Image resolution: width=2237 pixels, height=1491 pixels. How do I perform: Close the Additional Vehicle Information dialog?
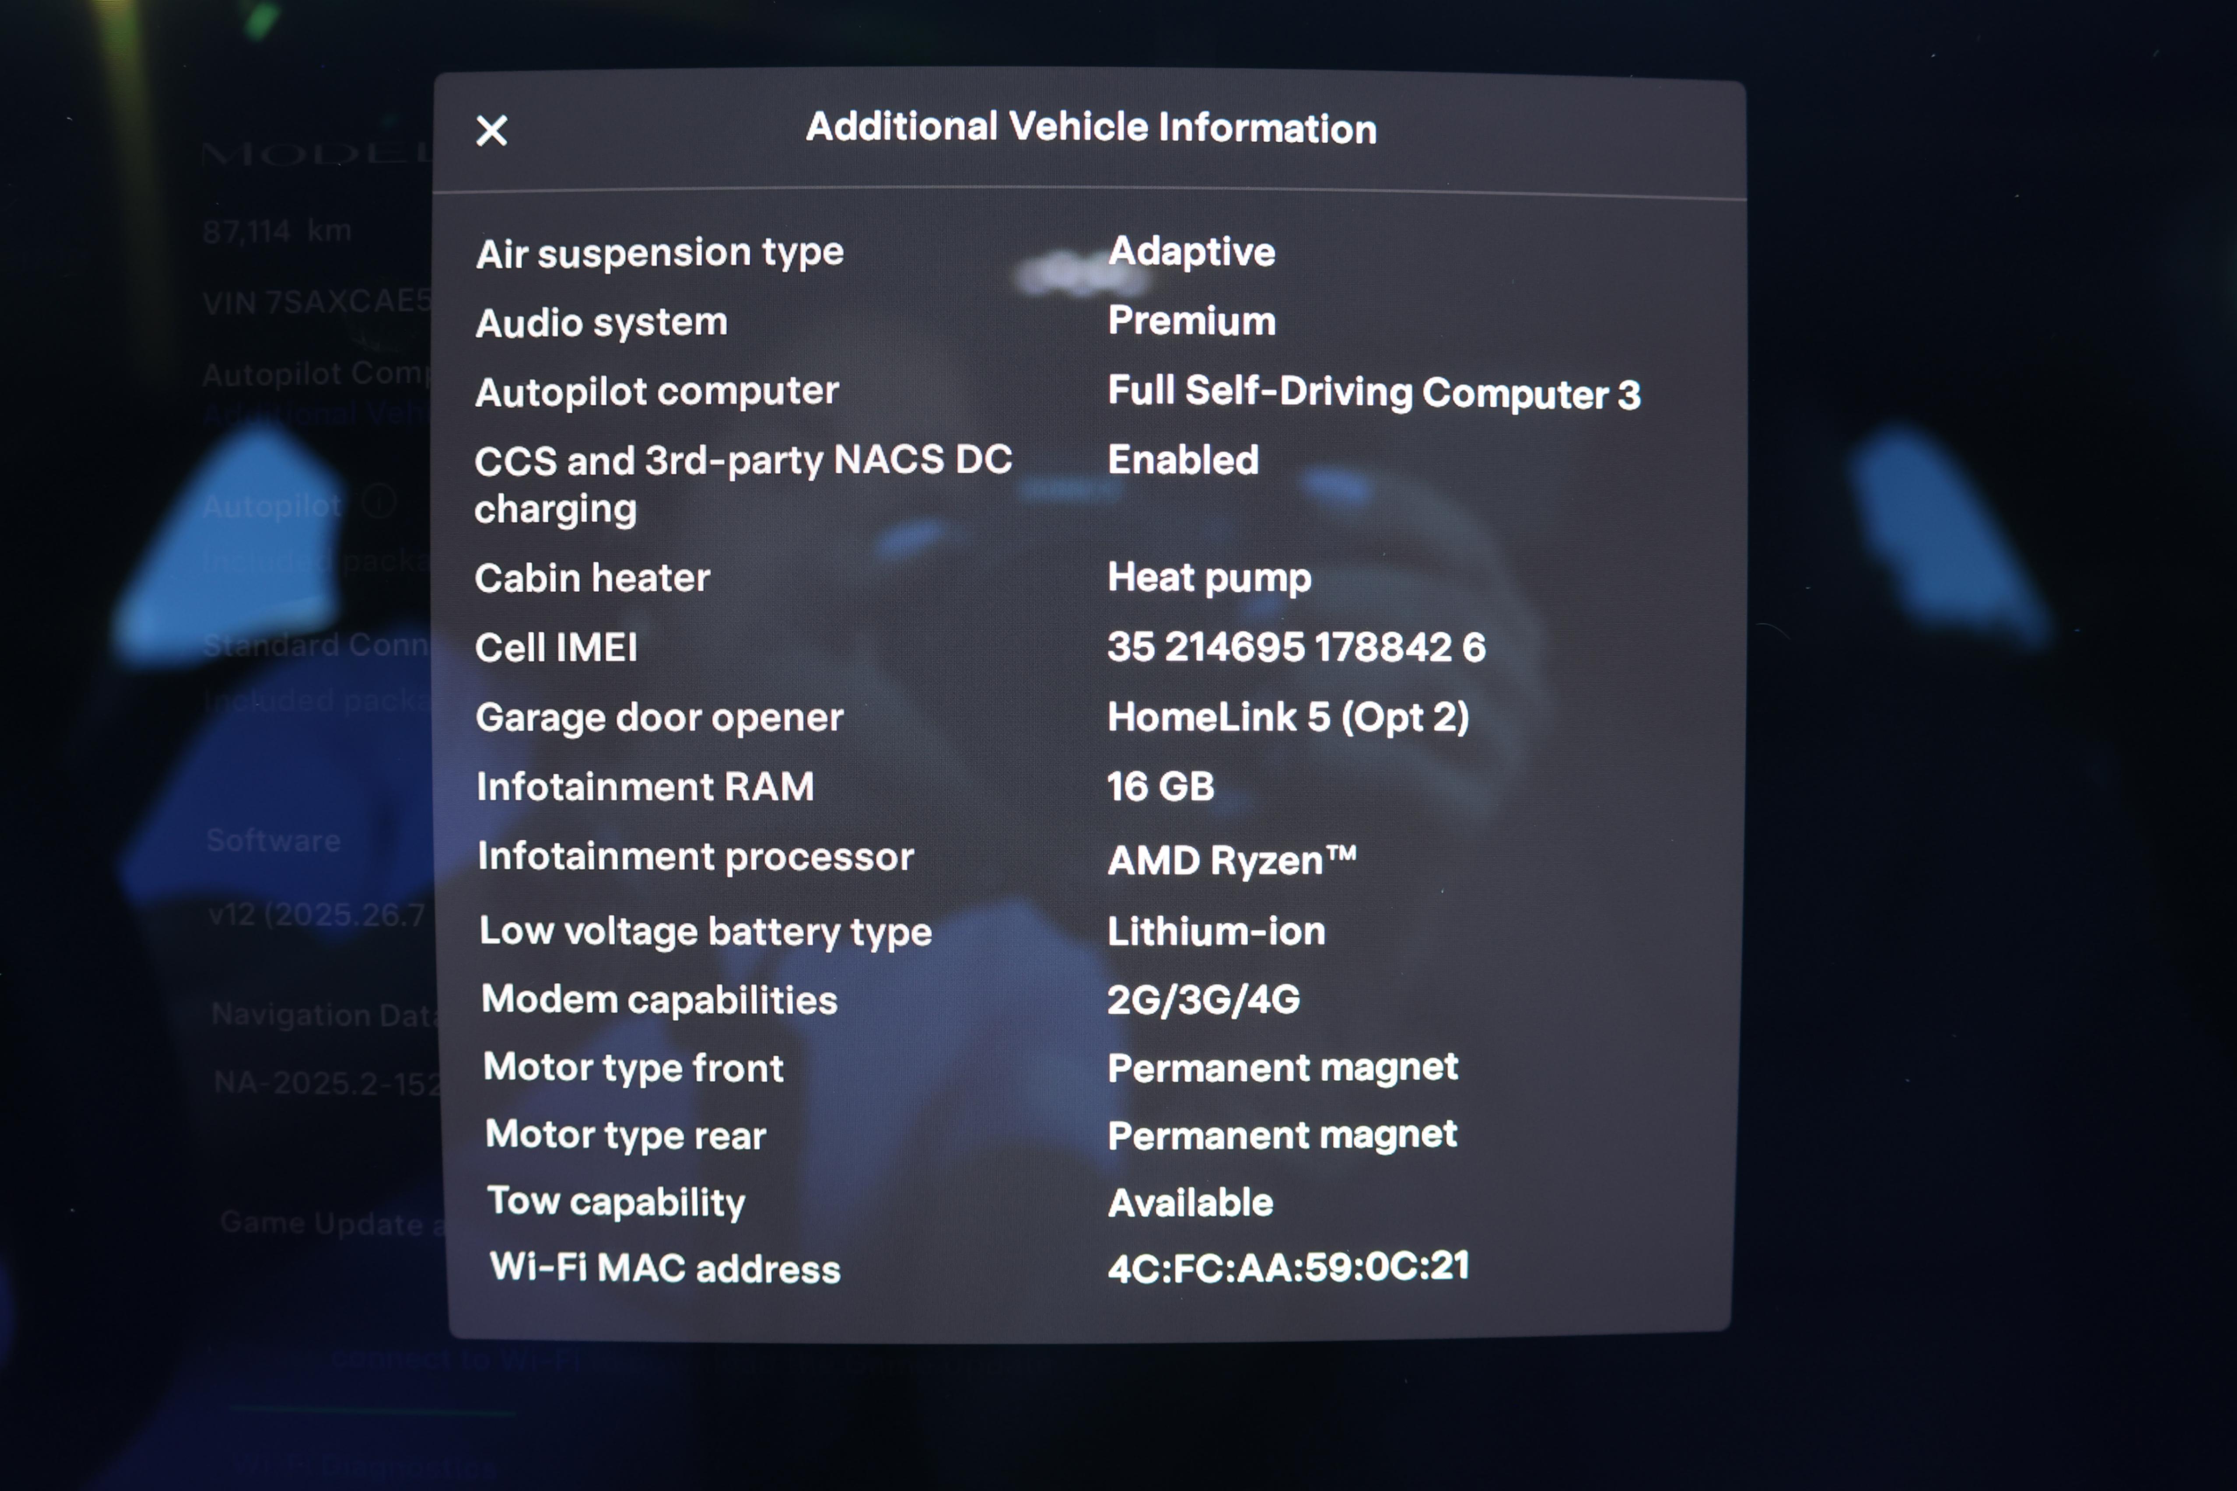(492, 130)
